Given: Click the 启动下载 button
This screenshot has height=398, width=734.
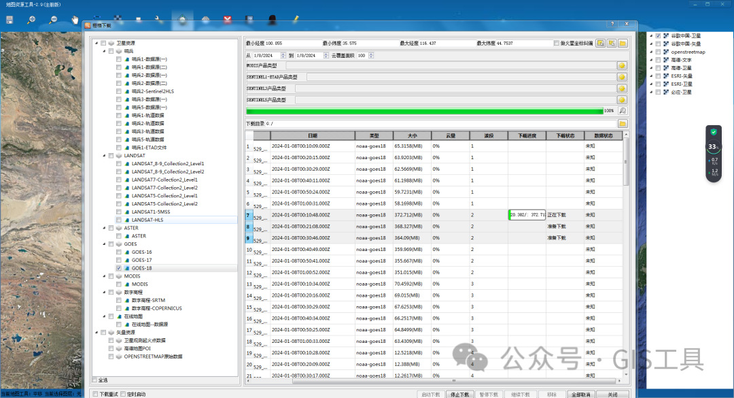Looking at the screenshot, I should coord(431,395).
